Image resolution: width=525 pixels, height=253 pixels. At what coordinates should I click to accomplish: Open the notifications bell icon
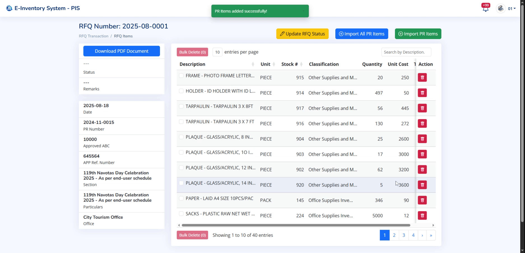coord(485,9)
